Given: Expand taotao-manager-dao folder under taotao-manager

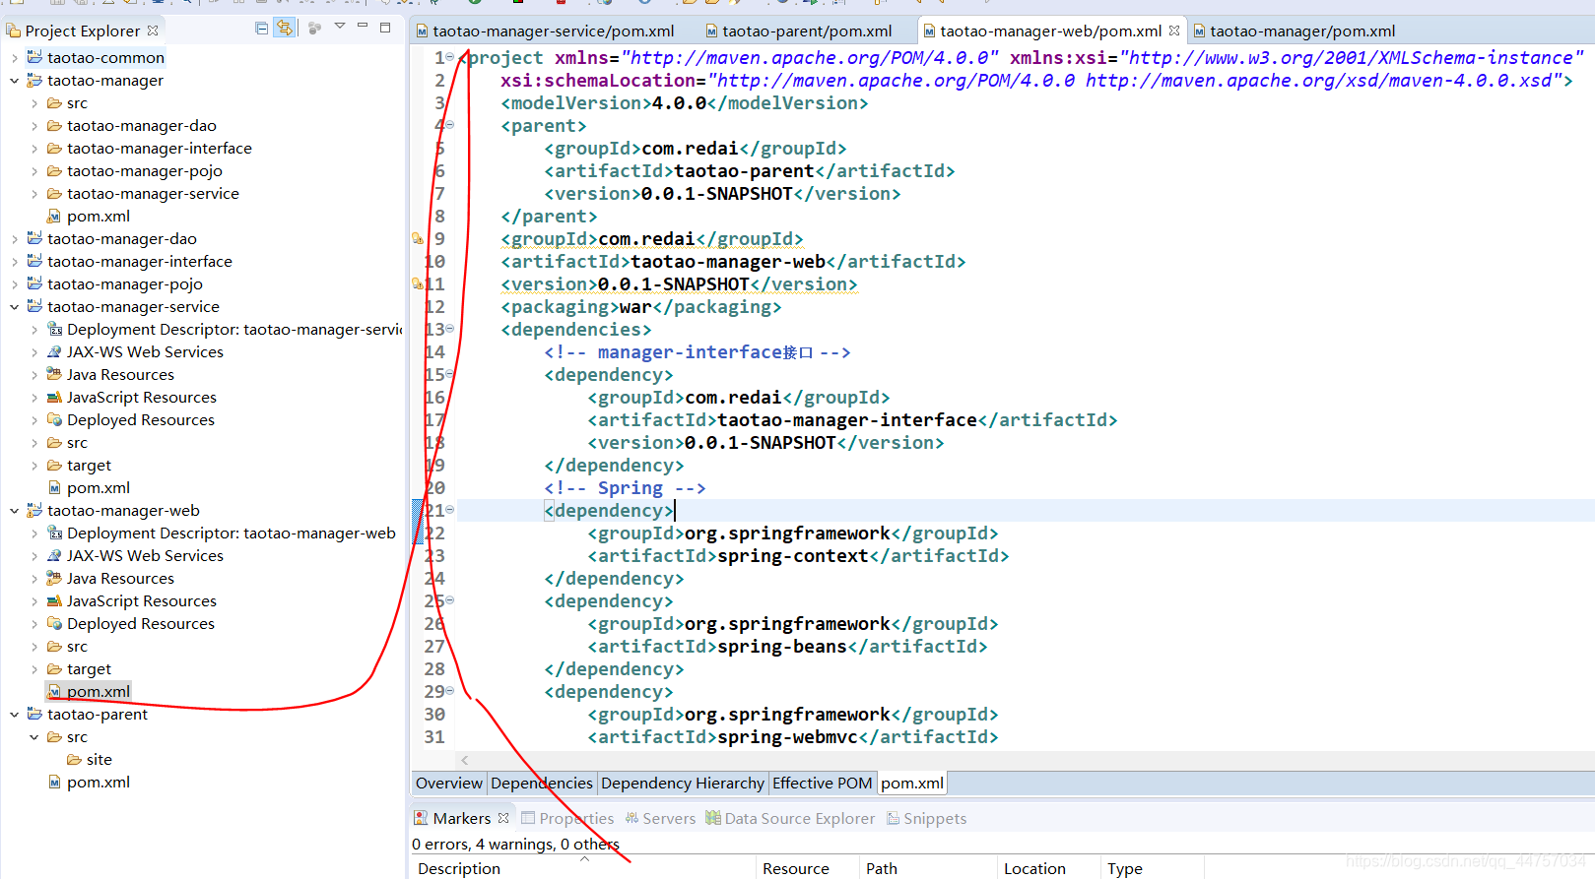Looking at the screenshot, I should 34,126.
